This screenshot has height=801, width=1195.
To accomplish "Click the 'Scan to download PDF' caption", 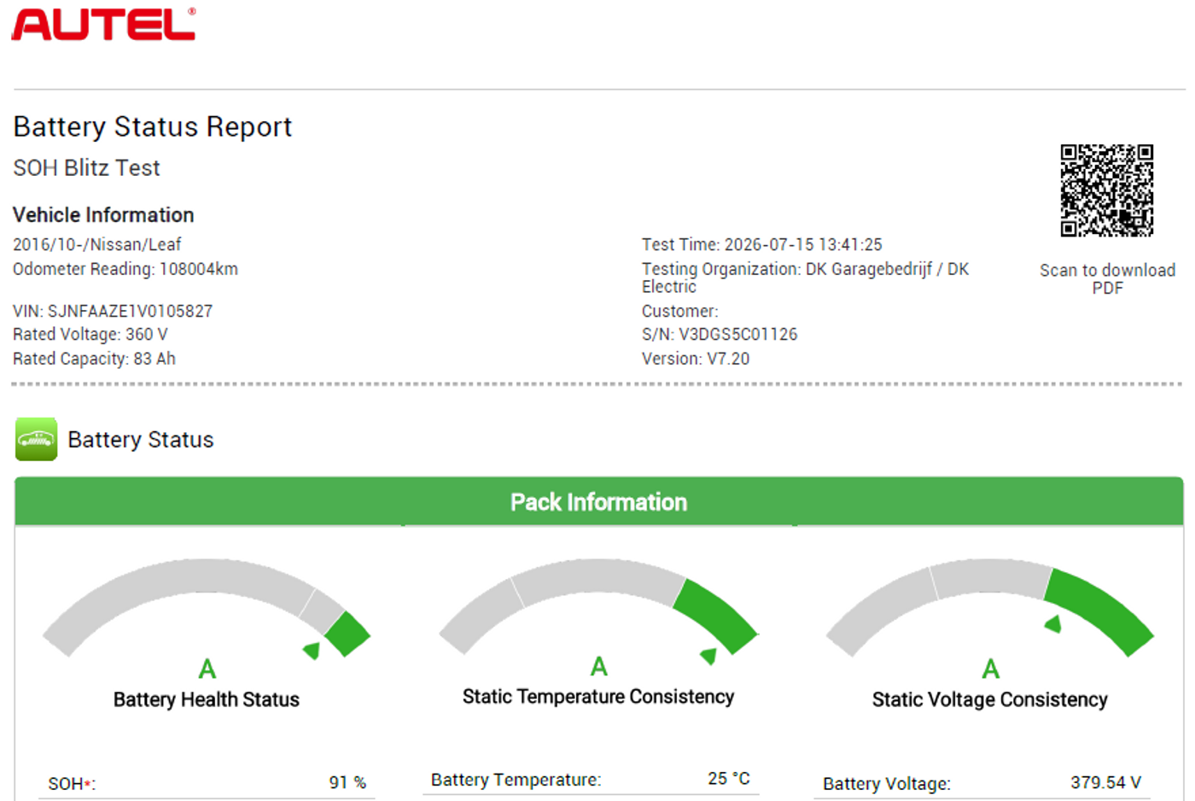I will coord(1107,278).
